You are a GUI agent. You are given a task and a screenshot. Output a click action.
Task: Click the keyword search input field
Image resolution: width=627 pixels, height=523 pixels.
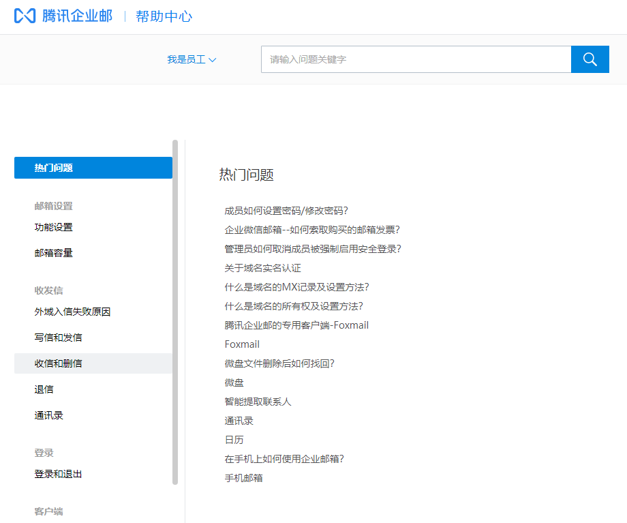(416, 59)
